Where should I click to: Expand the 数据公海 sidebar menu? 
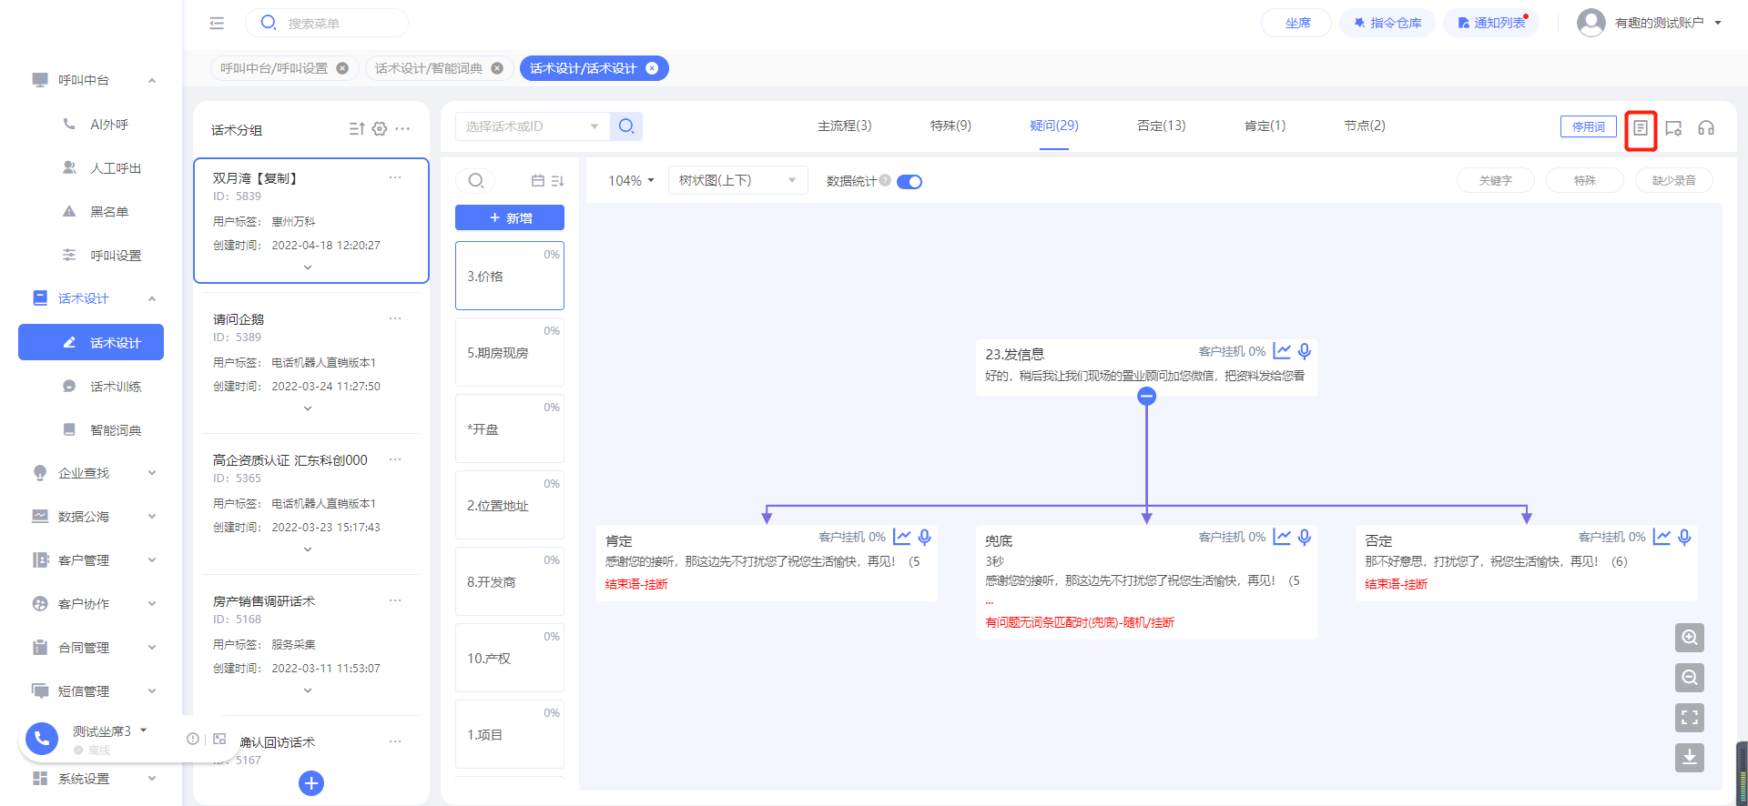[152, 517]
